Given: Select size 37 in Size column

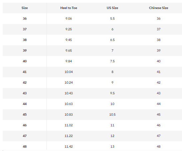Looking at the screenshot, I should click(x=25, y=29).
